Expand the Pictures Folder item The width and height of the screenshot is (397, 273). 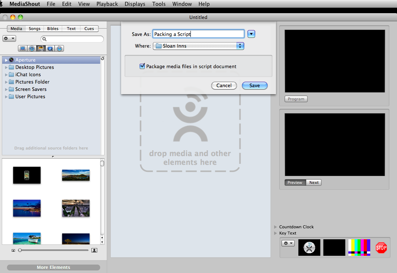click(6, 82)
